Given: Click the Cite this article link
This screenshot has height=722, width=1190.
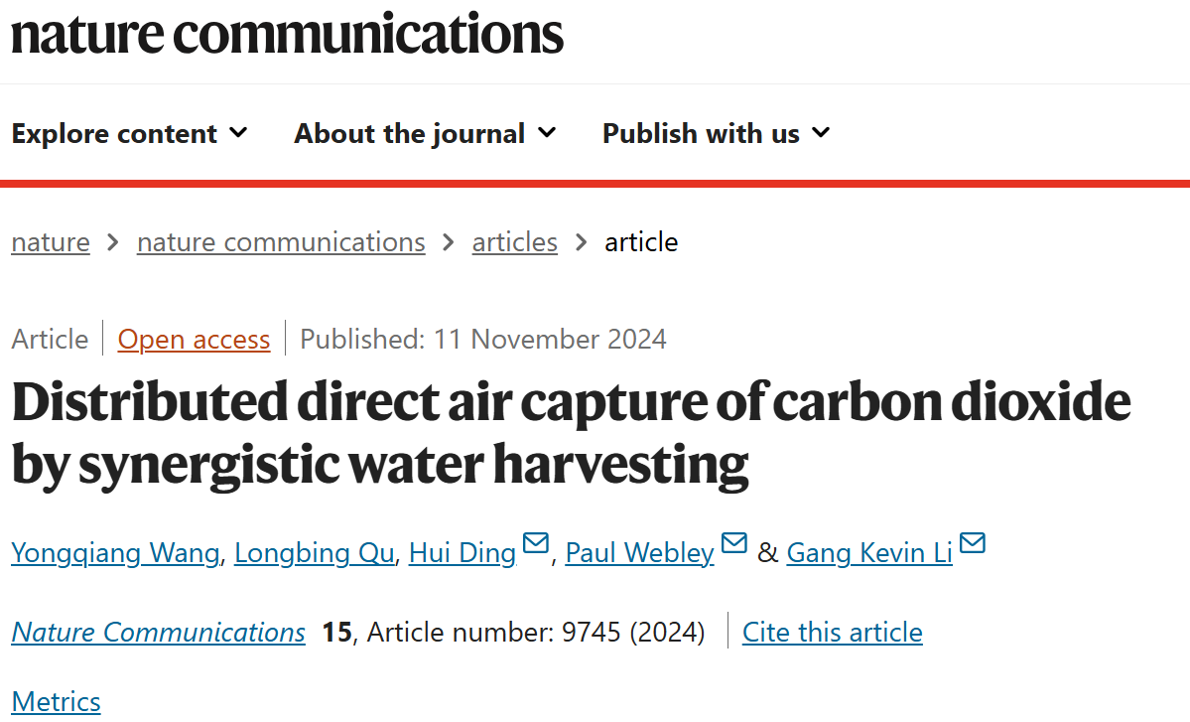Looking at the screenshot, I should tap(833, 632).
